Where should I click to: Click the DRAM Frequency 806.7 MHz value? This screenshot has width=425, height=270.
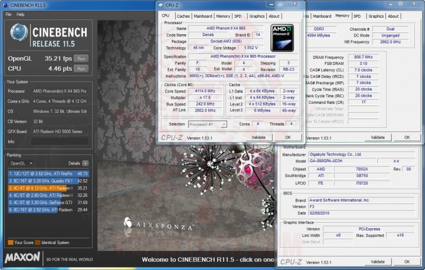363,57
